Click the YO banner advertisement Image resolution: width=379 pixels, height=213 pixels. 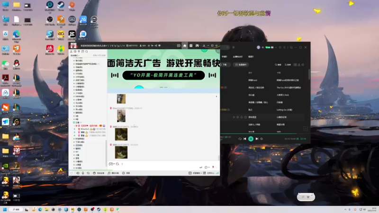tap(163, 69)
